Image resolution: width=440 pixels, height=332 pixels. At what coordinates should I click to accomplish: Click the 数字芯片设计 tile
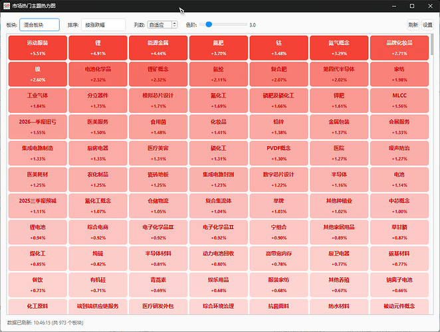click(279, 179)
